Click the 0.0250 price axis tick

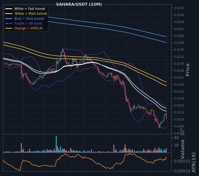click(179, 8)
